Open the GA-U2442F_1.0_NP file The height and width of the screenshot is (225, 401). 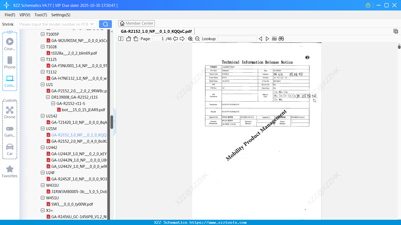79,154
